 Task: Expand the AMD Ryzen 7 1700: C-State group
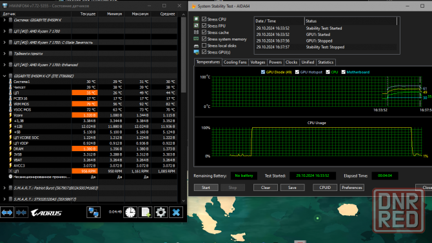pyautogui.click(x=5, y=42)
